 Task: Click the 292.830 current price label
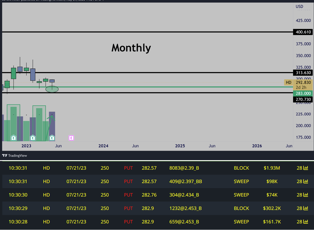click(x=303, y=82)
